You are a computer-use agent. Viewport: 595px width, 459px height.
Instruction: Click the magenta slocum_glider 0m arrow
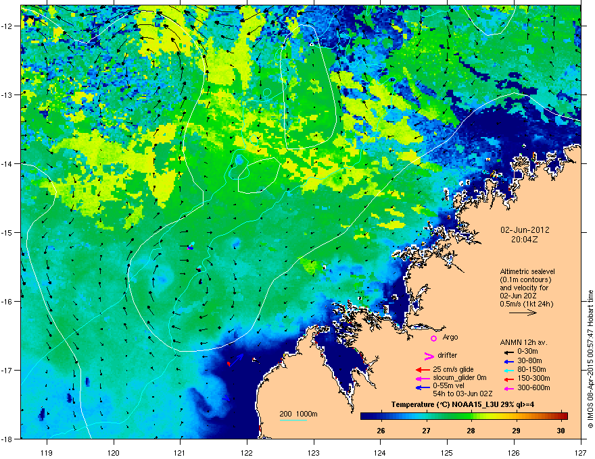tap(423, 378)
